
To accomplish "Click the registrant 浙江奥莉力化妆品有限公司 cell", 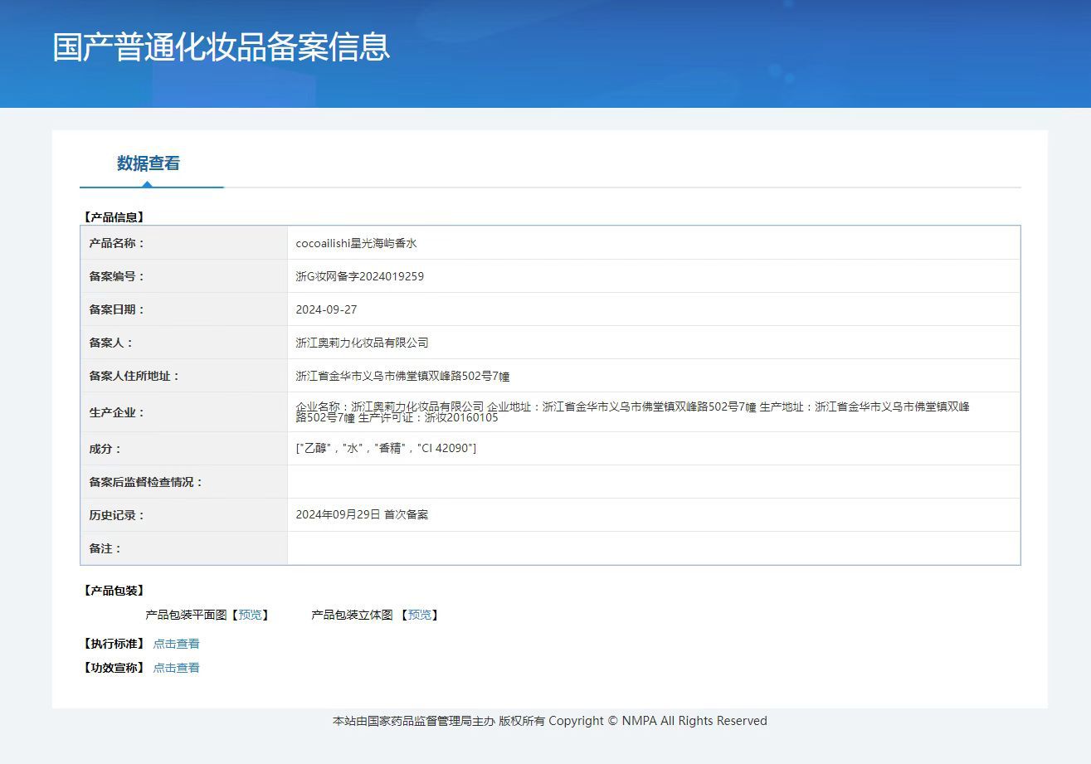I will click(654, 343).
